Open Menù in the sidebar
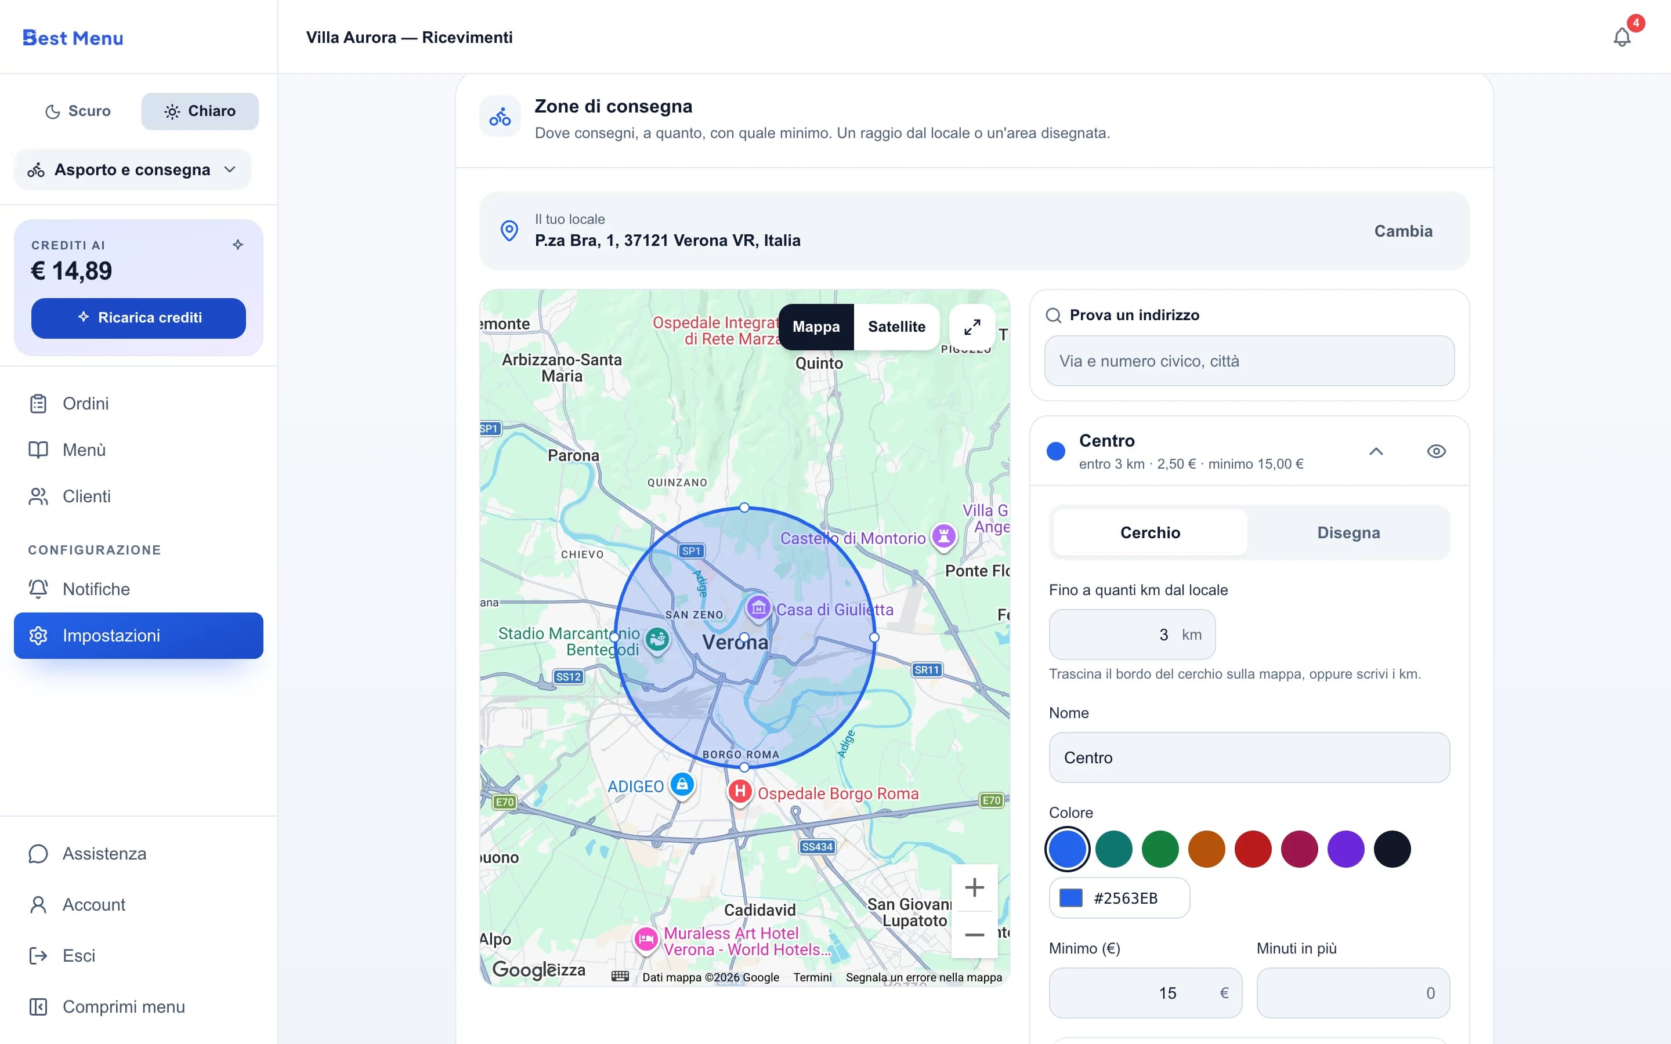Image resolution: width=1671 pixels, height=1044 pixels. click(138, 449)
